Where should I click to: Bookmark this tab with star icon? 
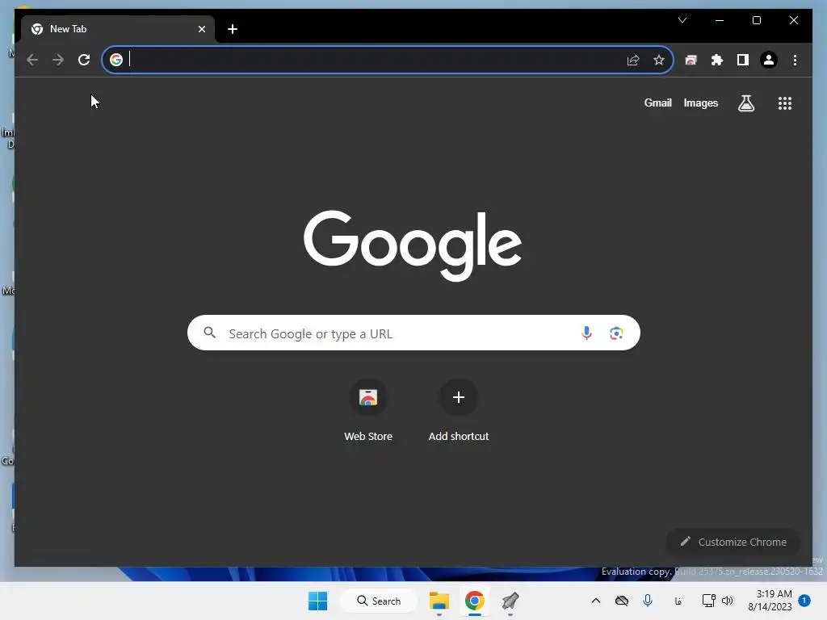[x=659, y=60]
